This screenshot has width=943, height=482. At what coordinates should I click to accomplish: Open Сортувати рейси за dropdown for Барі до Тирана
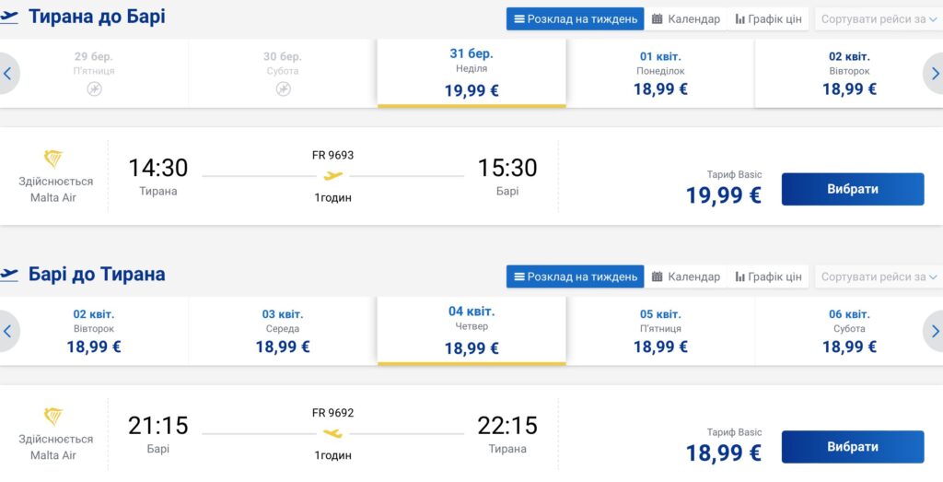[879, 276]
